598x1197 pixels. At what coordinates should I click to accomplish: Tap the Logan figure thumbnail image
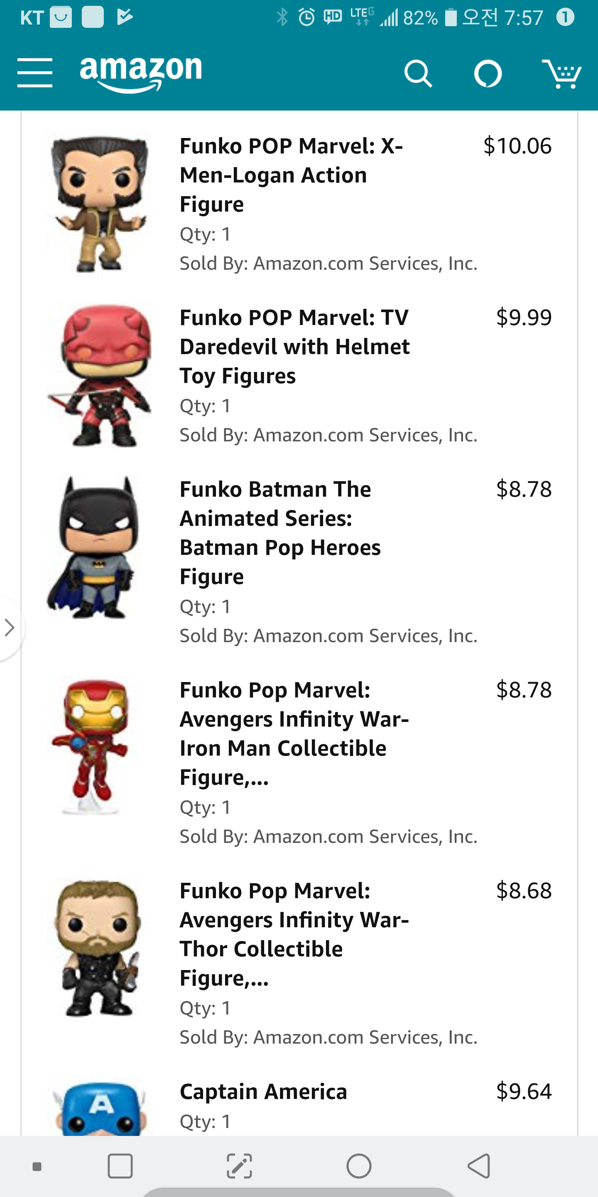[99, 204]
